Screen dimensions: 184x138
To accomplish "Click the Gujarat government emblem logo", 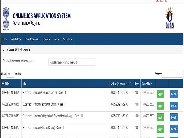I will pyautogui.click(x=6, y=18).
